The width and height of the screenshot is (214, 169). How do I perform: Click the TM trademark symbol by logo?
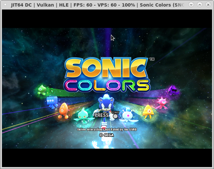click(152, 59)
